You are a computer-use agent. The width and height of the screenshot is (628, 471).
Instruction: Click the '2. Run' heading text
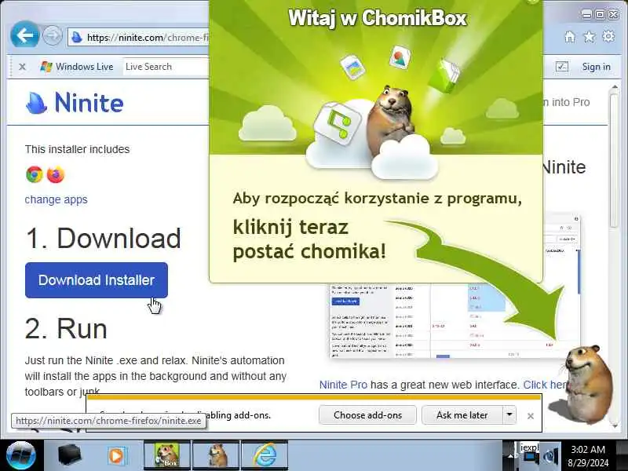tap(66, 328)
